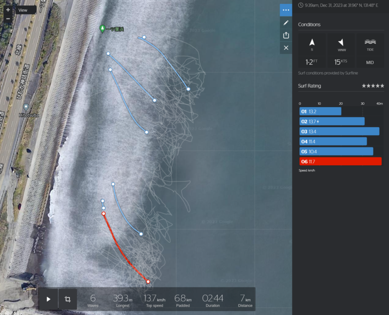Image resolution: width=389 pixels, height=315 pixels.
Task: Select wave 05 bar with speed 10.4
Action: coord(336,151)
